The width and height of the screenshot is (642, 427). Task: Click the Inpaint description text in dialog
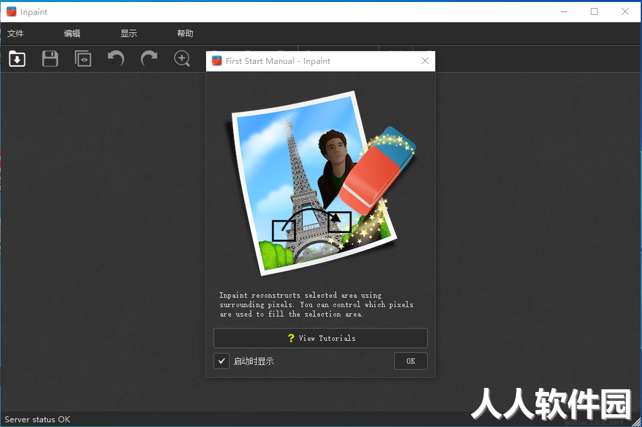click(316, 304)
